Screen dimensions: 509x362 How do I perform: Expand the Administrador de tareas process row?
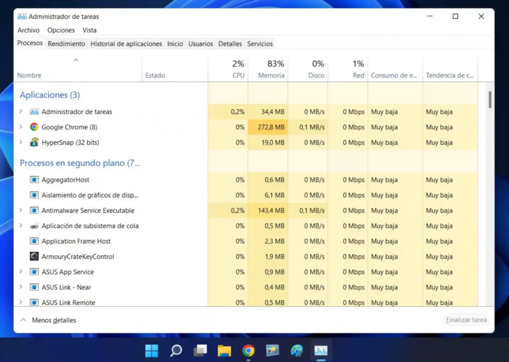21,111
